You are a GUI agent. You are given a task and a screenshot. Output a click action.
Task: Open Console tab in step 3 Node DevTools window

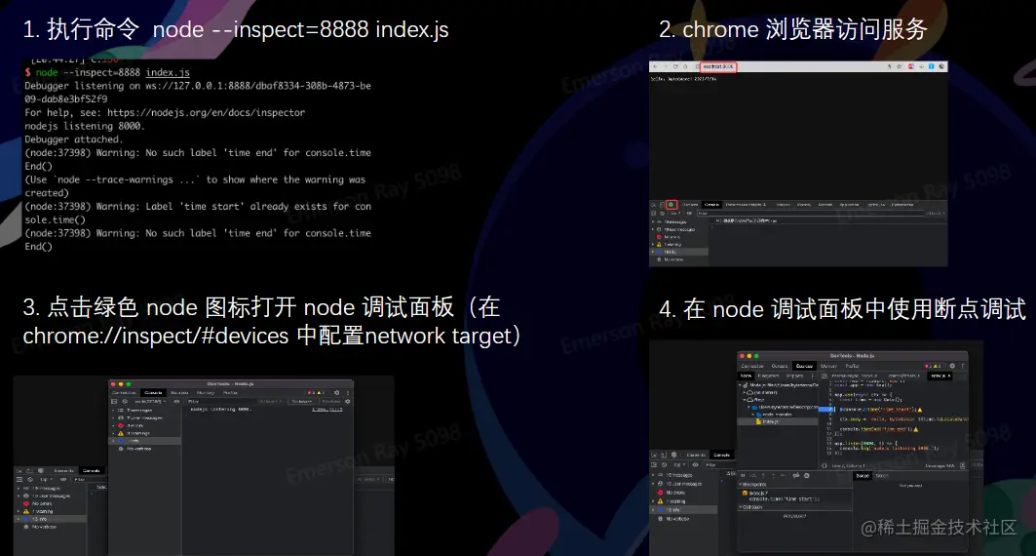click(x=153, y=393)
